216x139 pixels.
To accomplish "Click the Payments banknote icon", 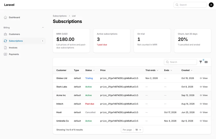I will pyautogui.click(x=5, y=54).
